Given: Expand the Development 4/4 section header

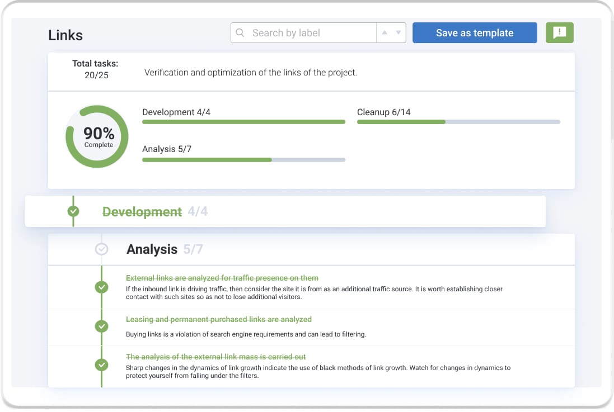Looking at the screenshot, I should [x=142, y=212].
